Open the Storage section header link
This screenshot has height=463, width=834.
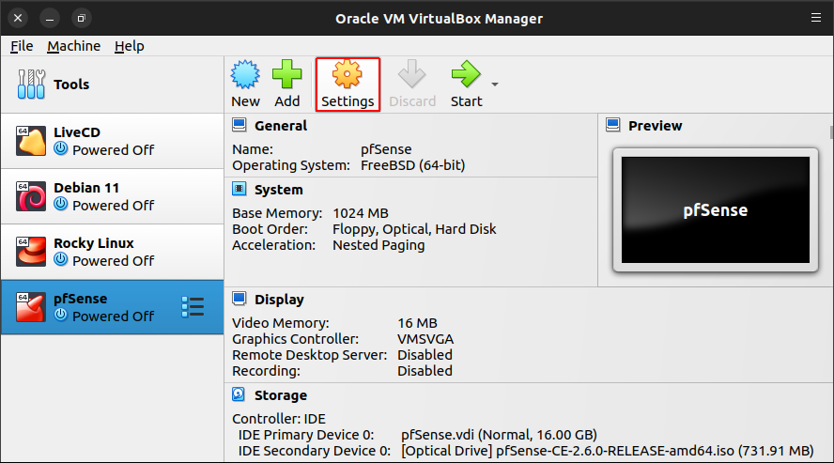point(281,395)
